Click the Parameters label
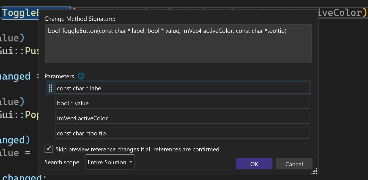The image size is (368, 180). click(59, 76)
